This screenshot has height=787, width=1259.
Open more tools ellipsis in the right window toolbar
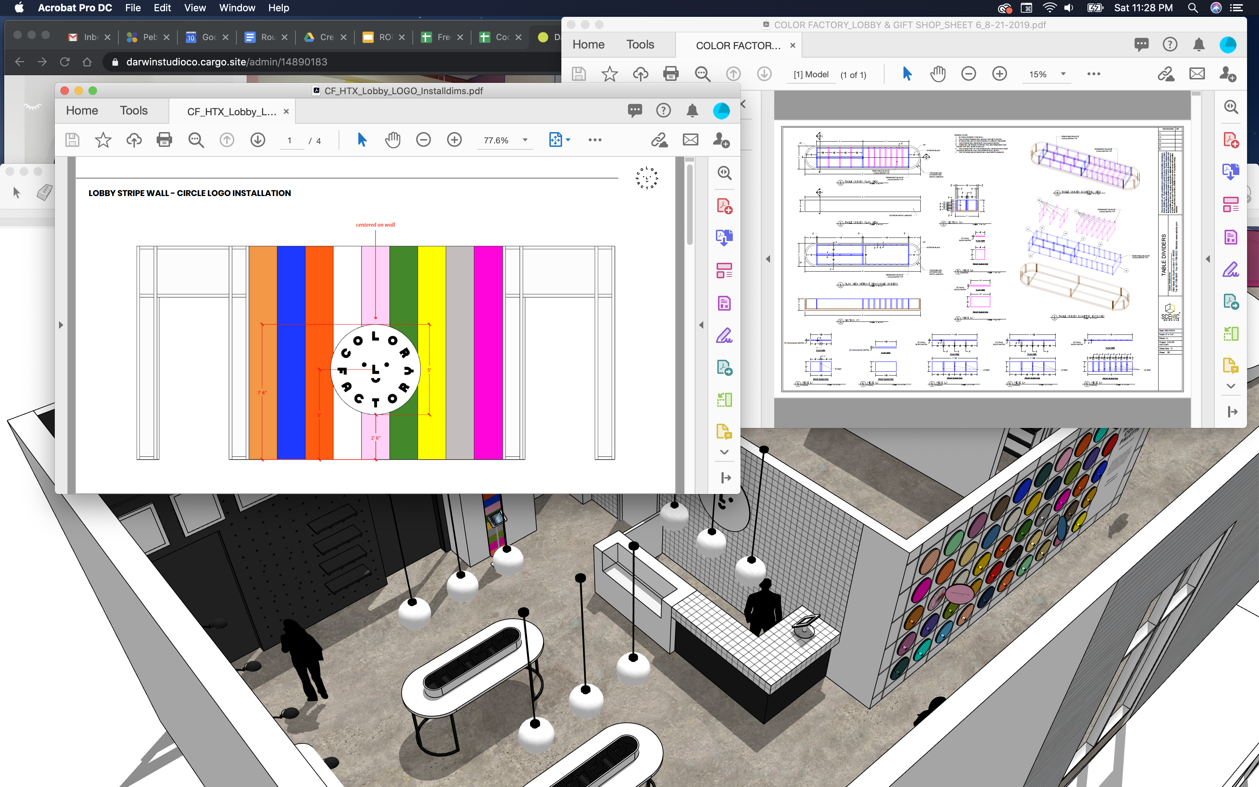[x=1094, y=74]
